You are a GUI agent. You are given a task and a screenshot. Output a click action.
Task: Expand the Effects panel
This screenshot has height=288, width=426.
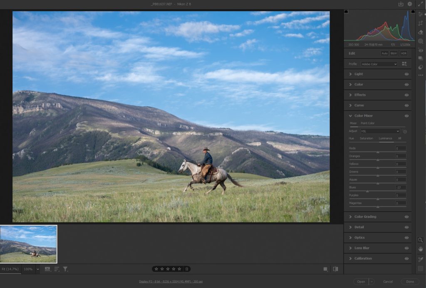[350, 95]
